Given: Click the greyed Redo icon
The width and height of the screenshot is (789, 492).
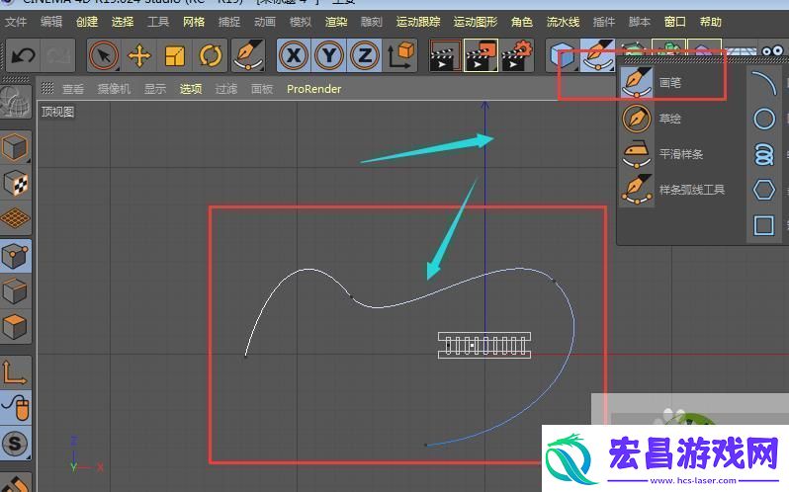Looking at the screenshot, I should pos(58,55).
